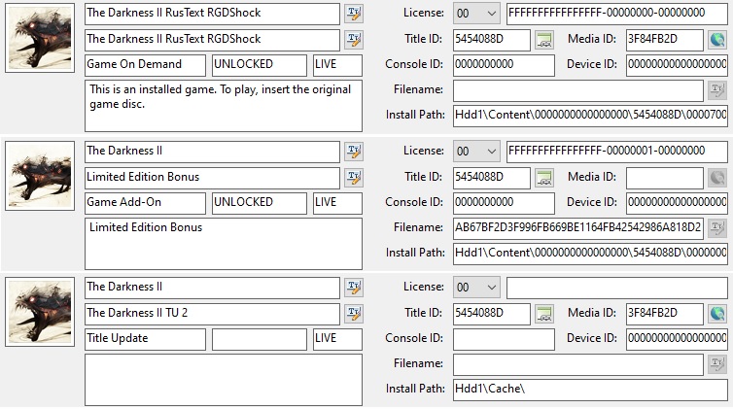Click Title ID lookup icon in Game On Demand entry
Viewport: 733px width, 409px height.
[x=544, y=40]
